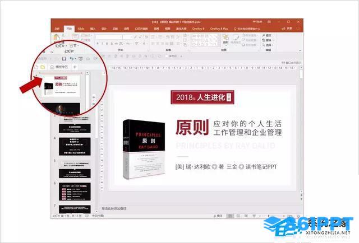Image resolution: width=359 pixels, height=243 pixels.
Task: Click the tell-me search box with lightbulb
Action: (x=247, y=29)
